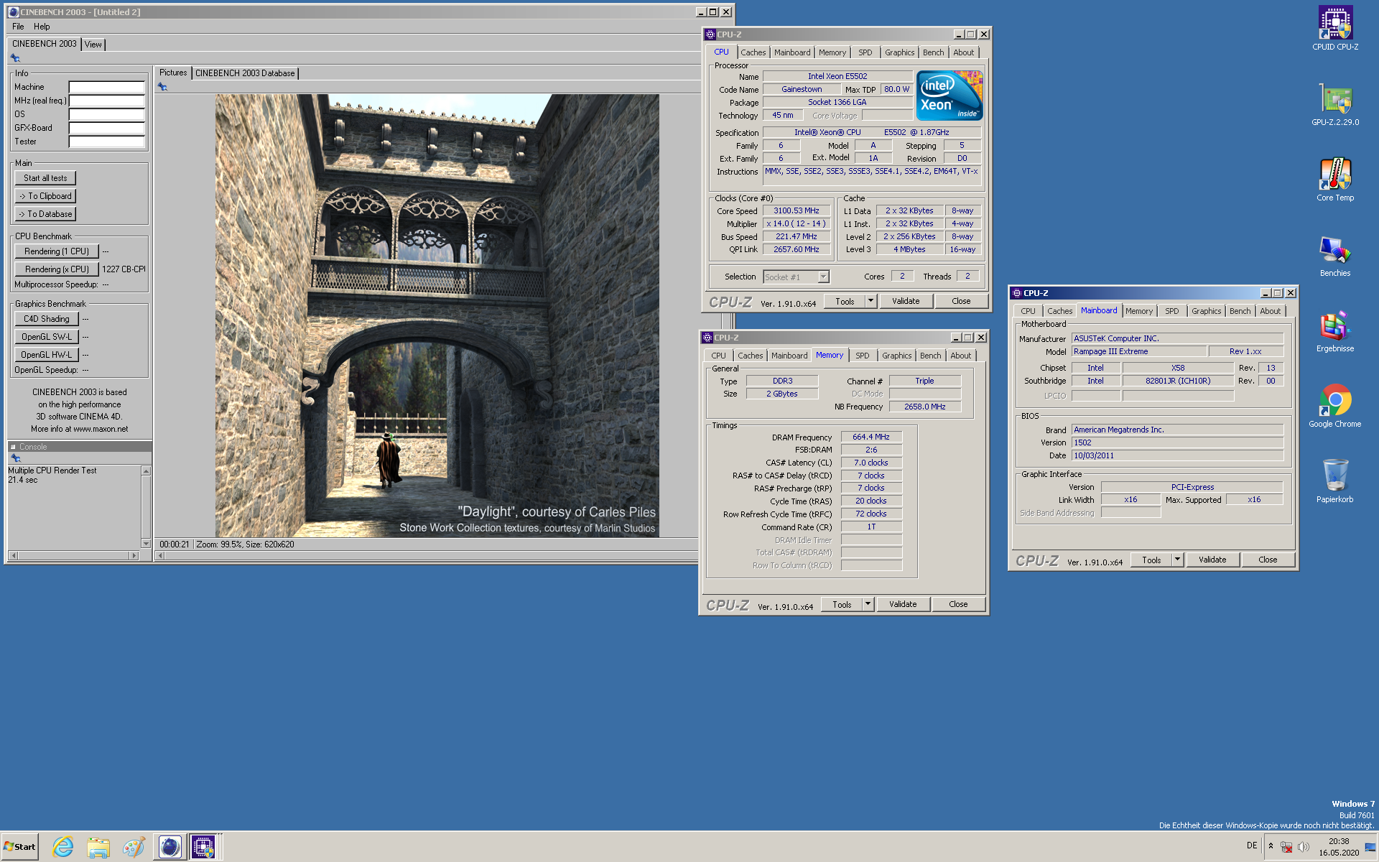Open the File menu
Screen dimensions: 1379x862
coord(18,27)
